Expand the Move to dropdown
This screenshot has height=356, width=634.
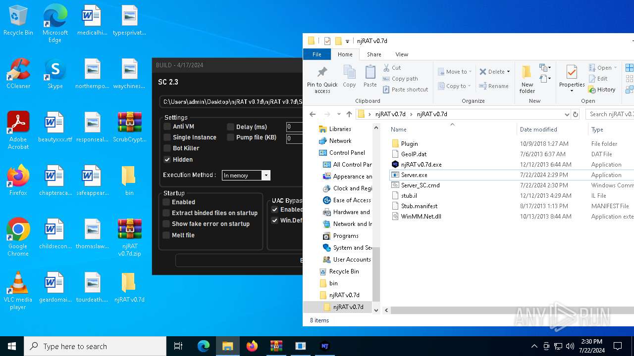pyautogui.click(x=470, y=72)
